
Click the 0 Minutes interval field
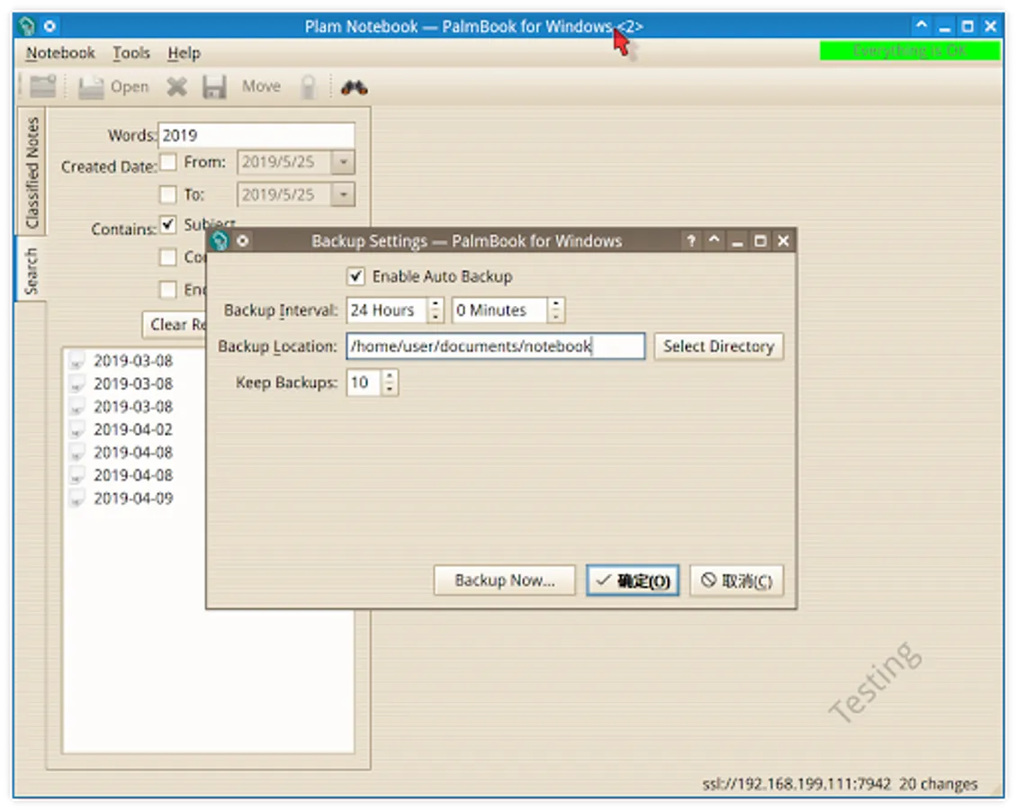pos(499,310)
